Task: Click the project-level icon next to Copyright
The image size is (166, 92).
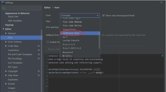Action: 39,71
